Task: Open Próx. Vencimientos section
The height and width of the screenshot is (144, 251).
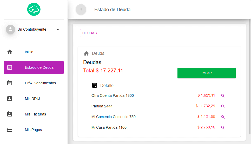Action: pyautogui.click(x=40, y=83)
